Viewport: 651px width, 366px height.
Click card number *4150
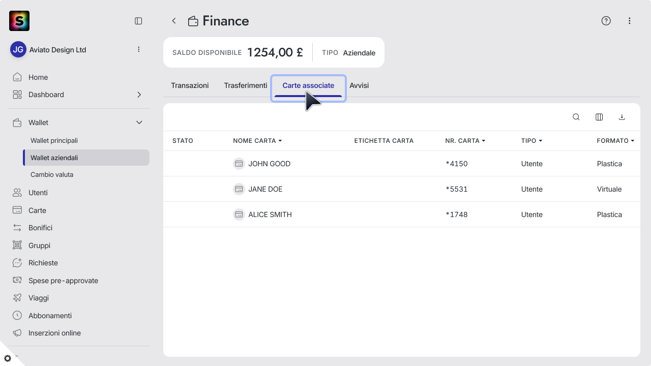click(x=456, y=164)
